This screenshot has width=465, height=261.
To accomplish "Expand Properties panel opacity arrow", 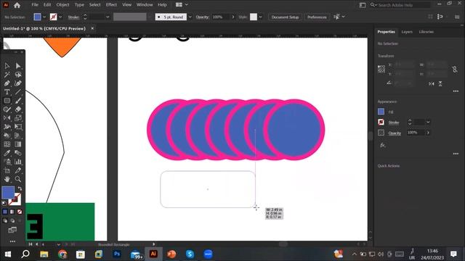I will (428, 133).
